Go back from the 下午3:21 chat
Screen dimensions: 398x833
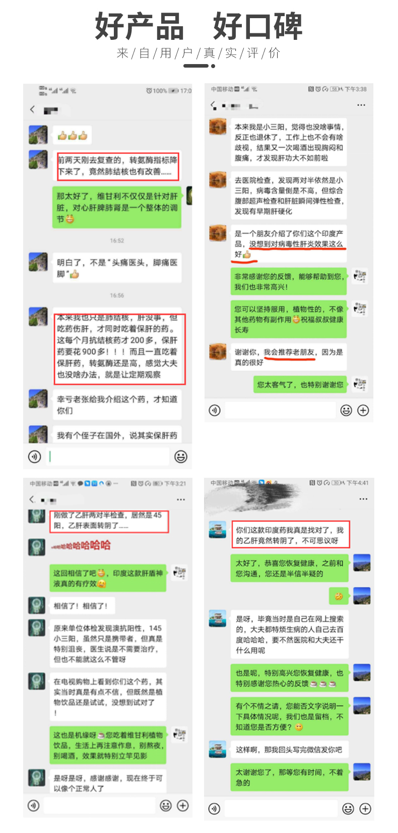click(x=32, y=499)
